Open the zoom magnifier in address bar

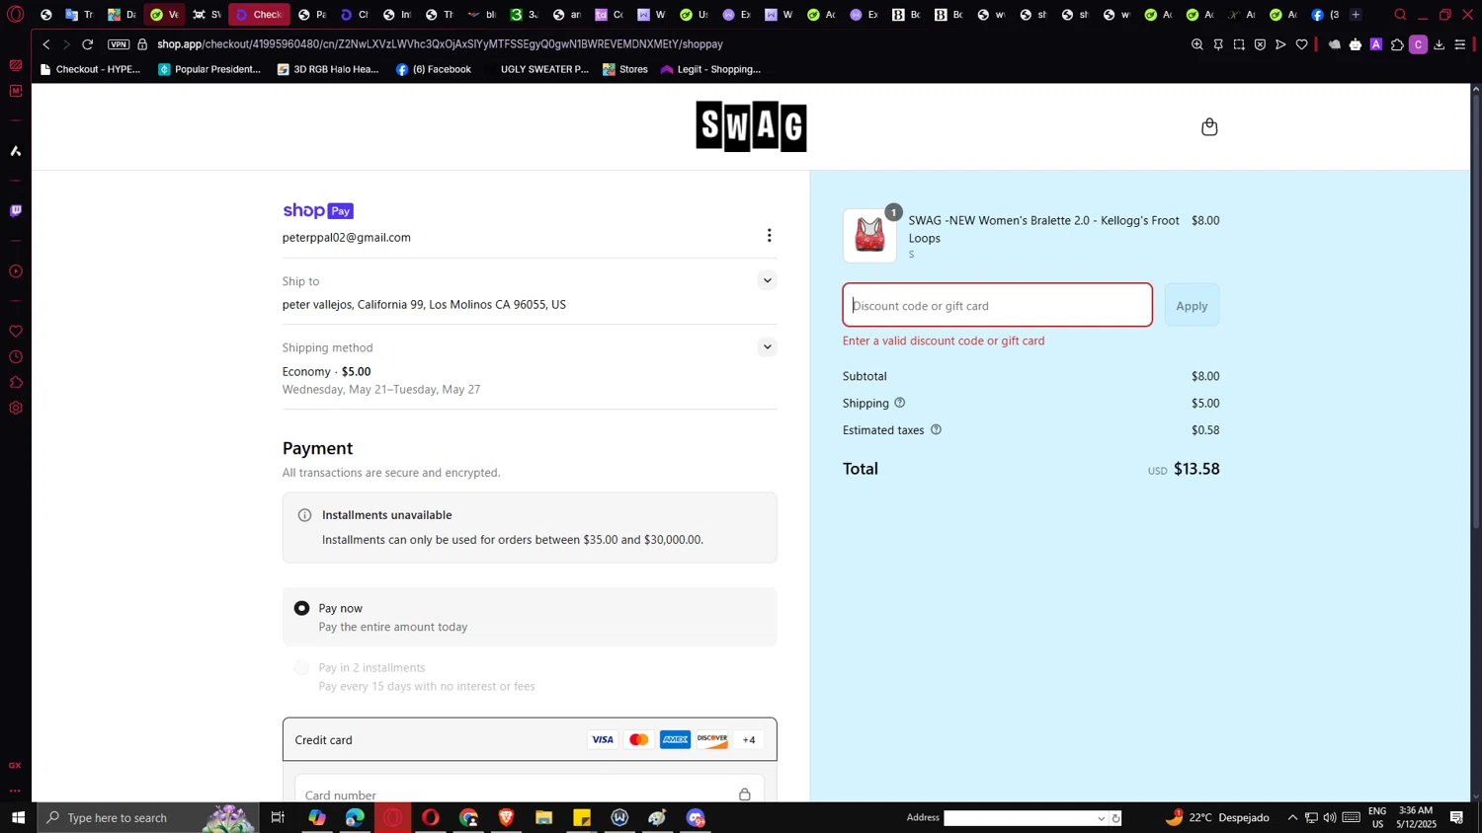pos(1196,44)
